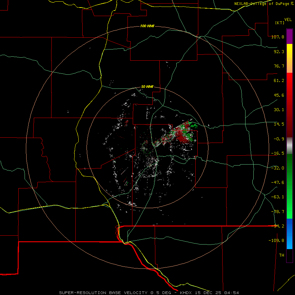Click the purple segment of the color bar
This screenshot has width=295, height=295.
(289, 36)
